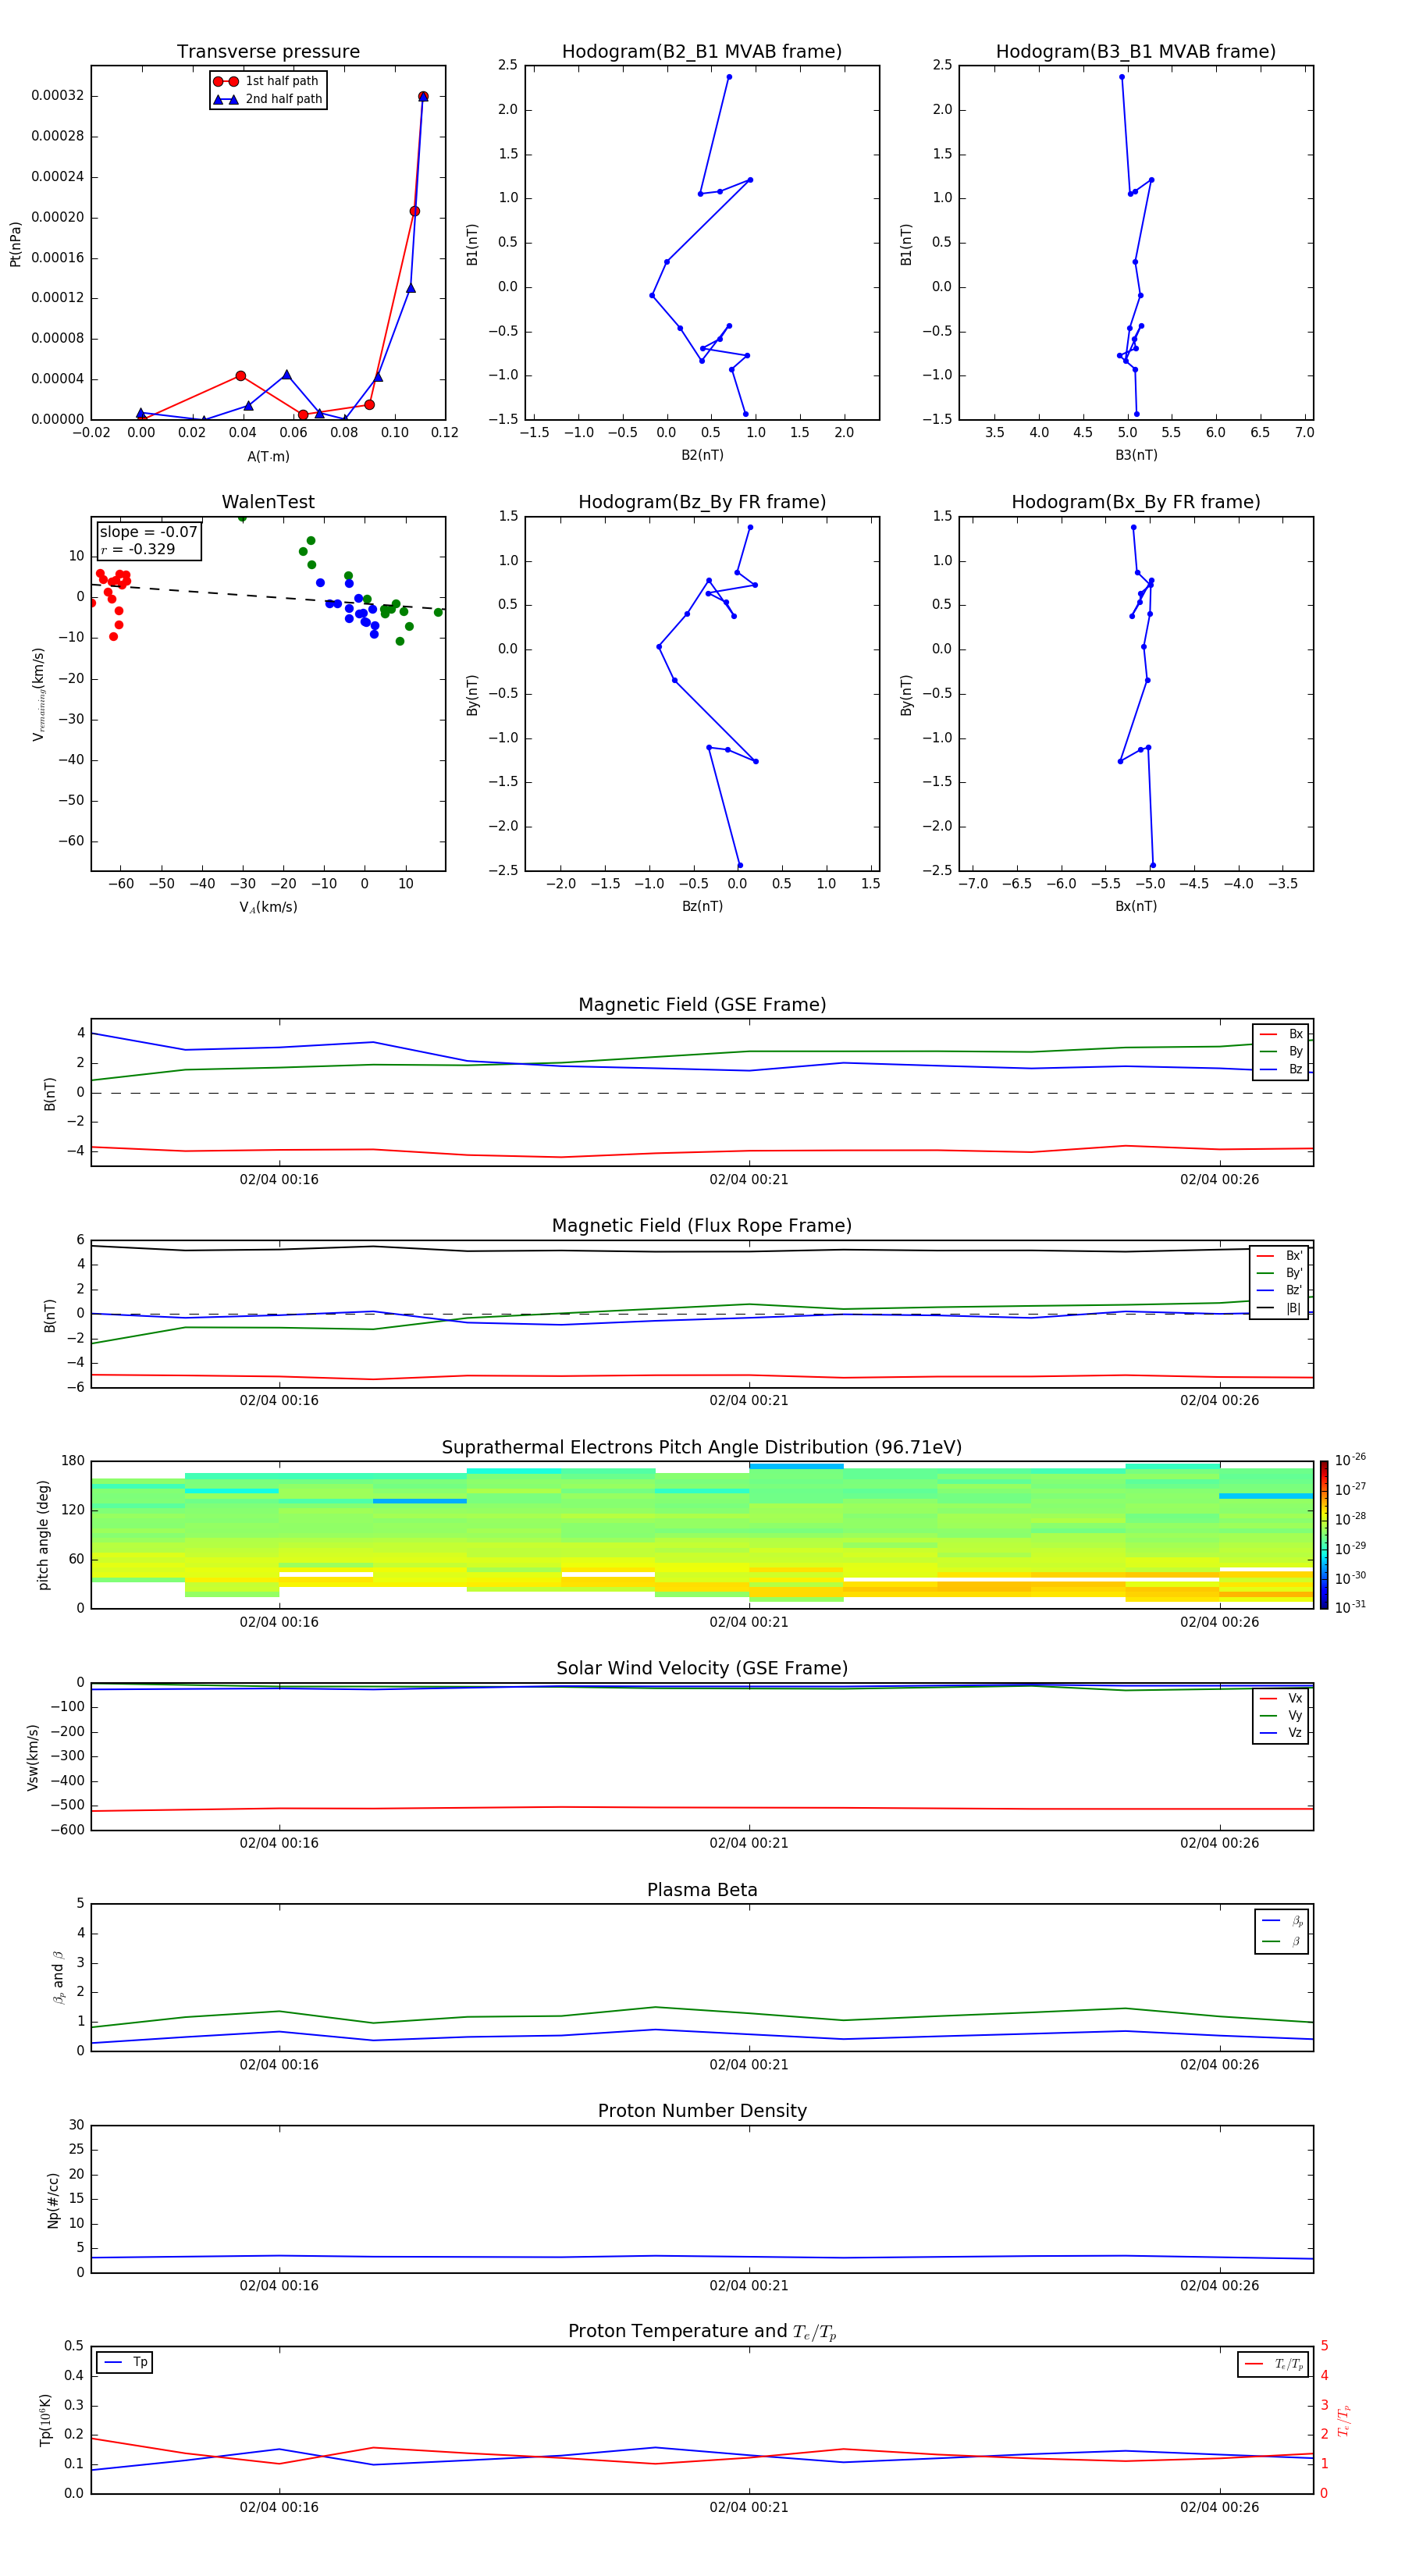Viewport: 1405px width, 2576px height.
Task: Select the "Plasma Beta" panel title
Action: click(x=702, y=1890)
